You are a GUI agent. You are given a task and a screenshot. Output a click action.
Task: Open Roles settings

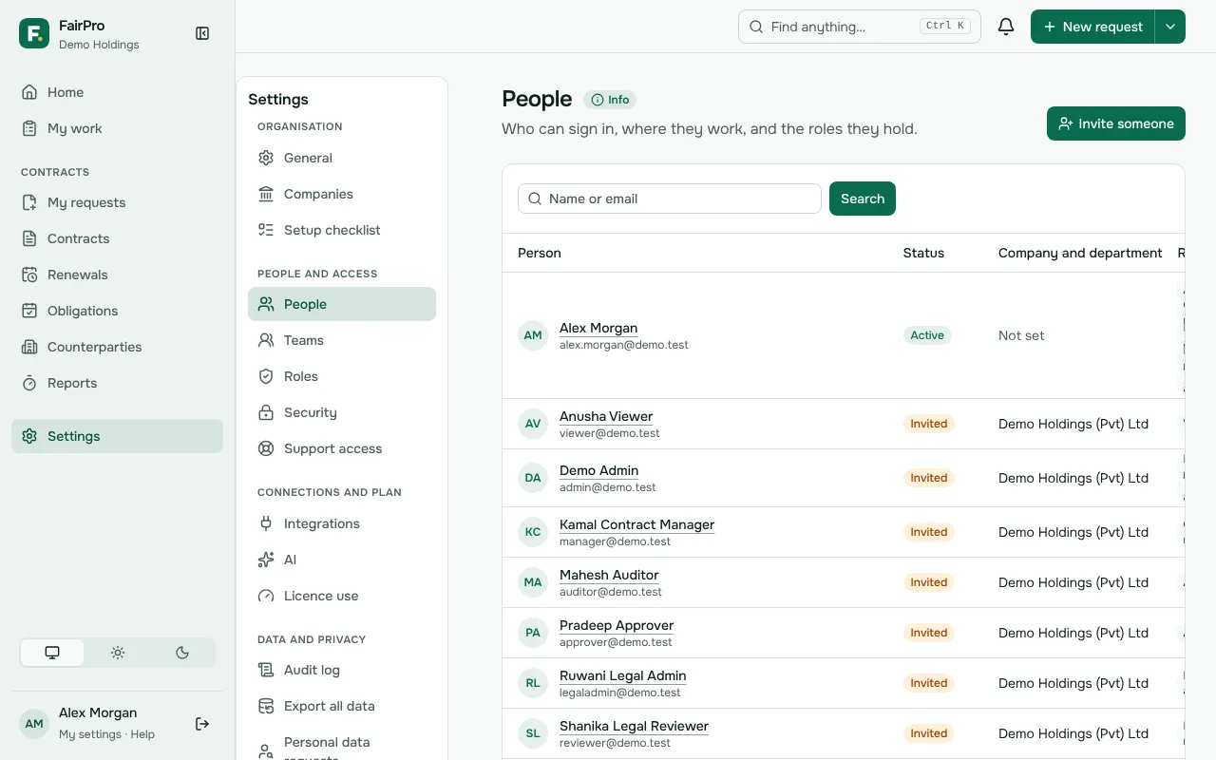click(x=342, y=376)
